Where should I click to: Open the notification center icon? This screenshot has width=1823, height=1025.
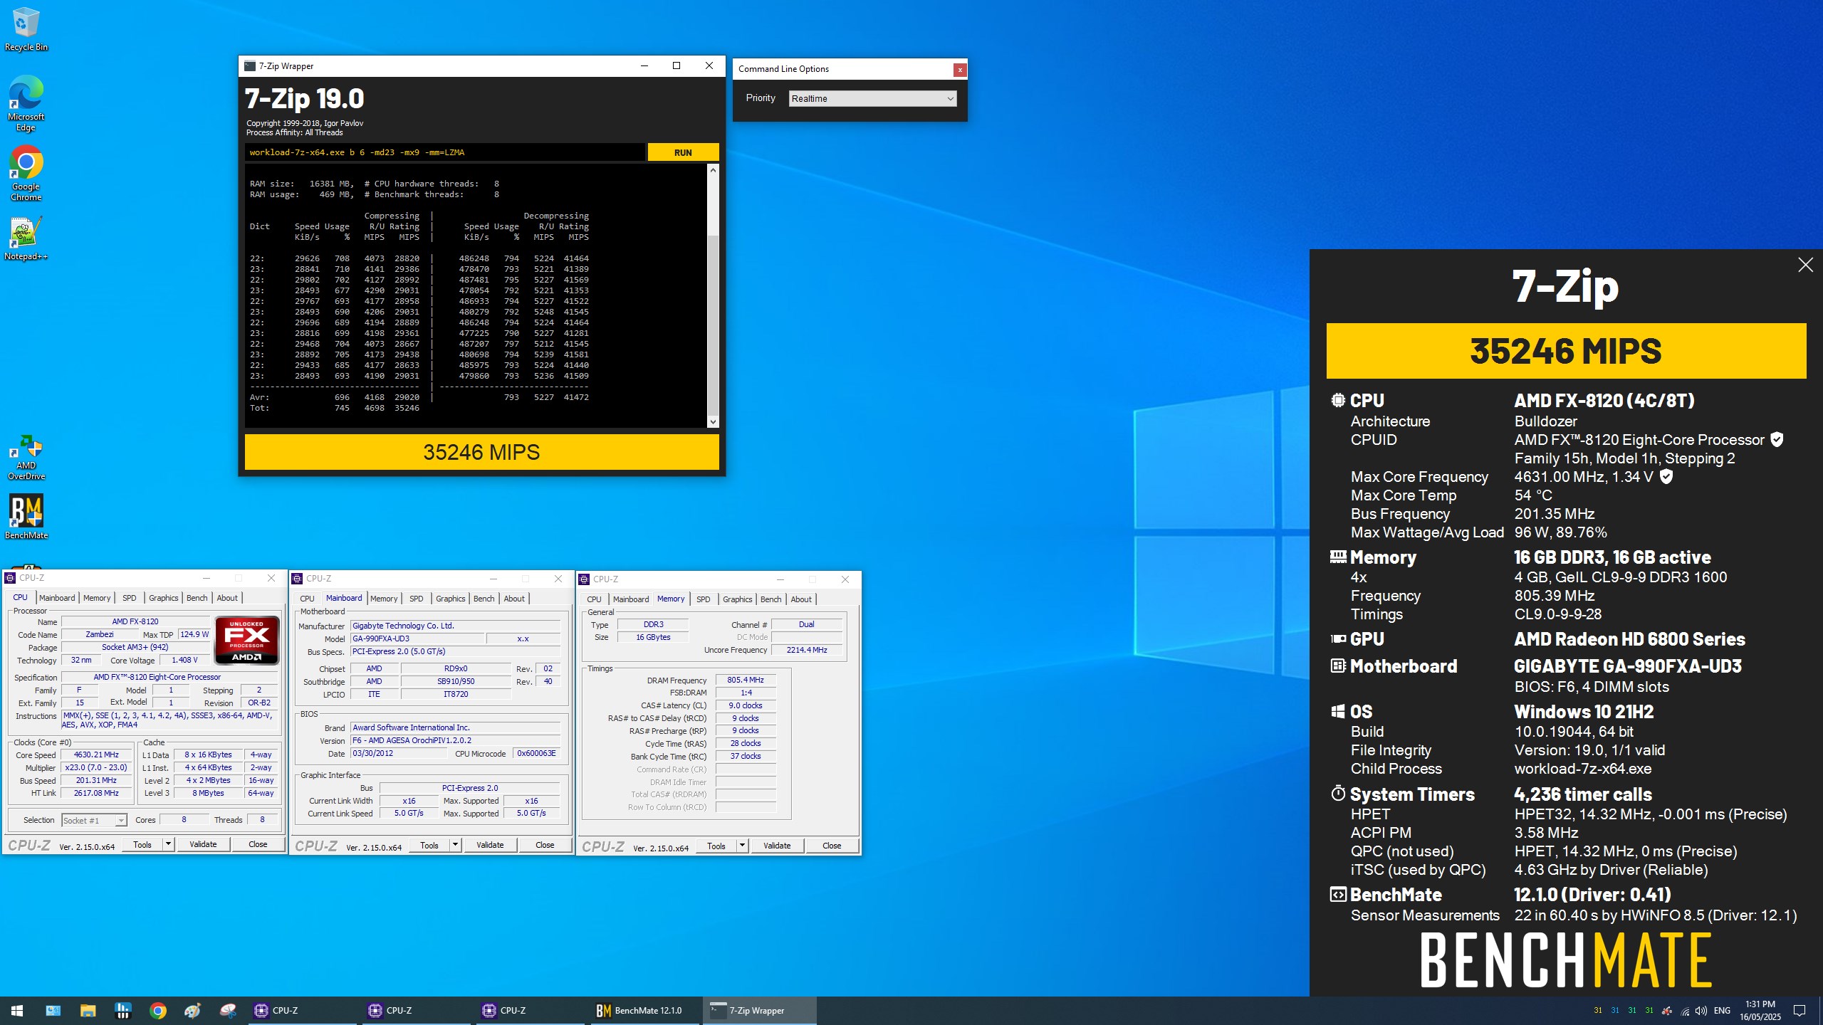pyautogui.click(x=1800, y=1011)
